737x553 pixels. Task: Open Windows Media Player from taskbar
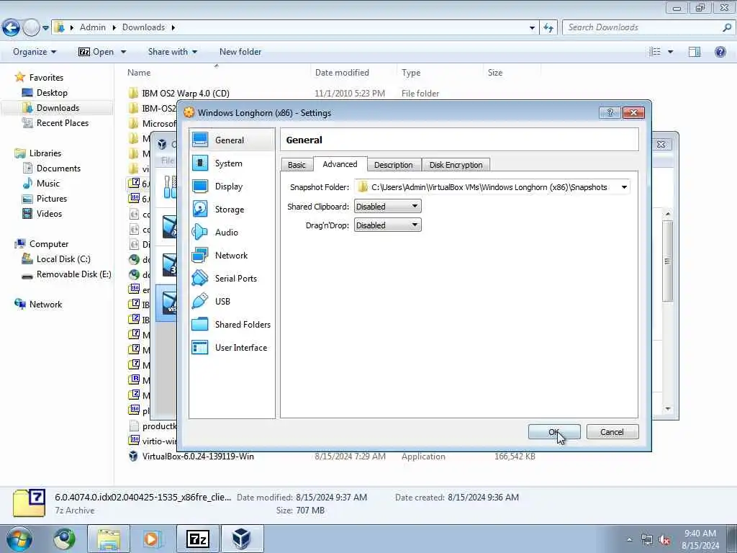(152, 539)
